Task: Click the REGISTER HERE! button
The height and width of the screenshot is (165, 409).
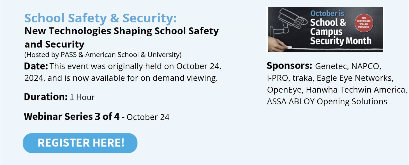Action: click(80, 143)
